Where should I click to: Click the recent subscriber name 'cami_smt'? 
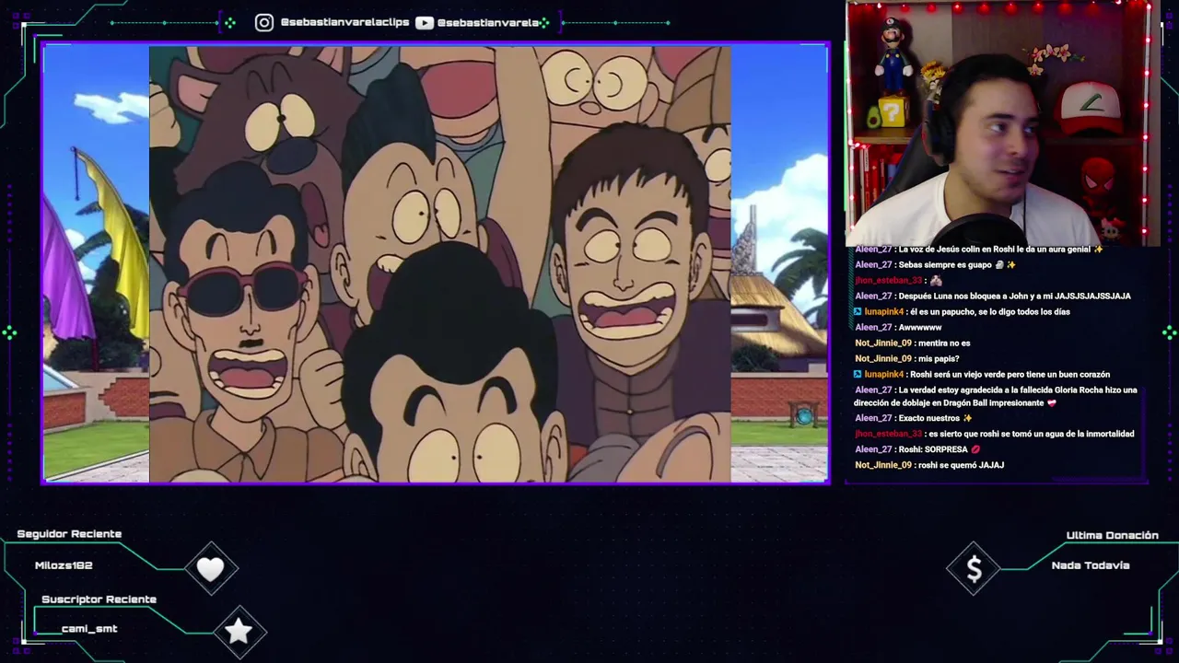(x=89, y=629)
